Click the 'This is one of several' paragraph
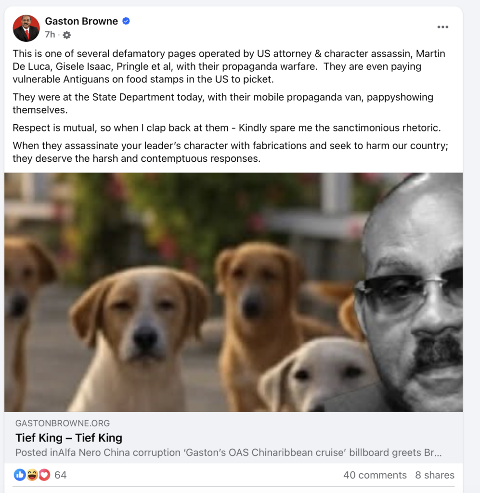The image size is (480, 493). click(x=229, y=66)
